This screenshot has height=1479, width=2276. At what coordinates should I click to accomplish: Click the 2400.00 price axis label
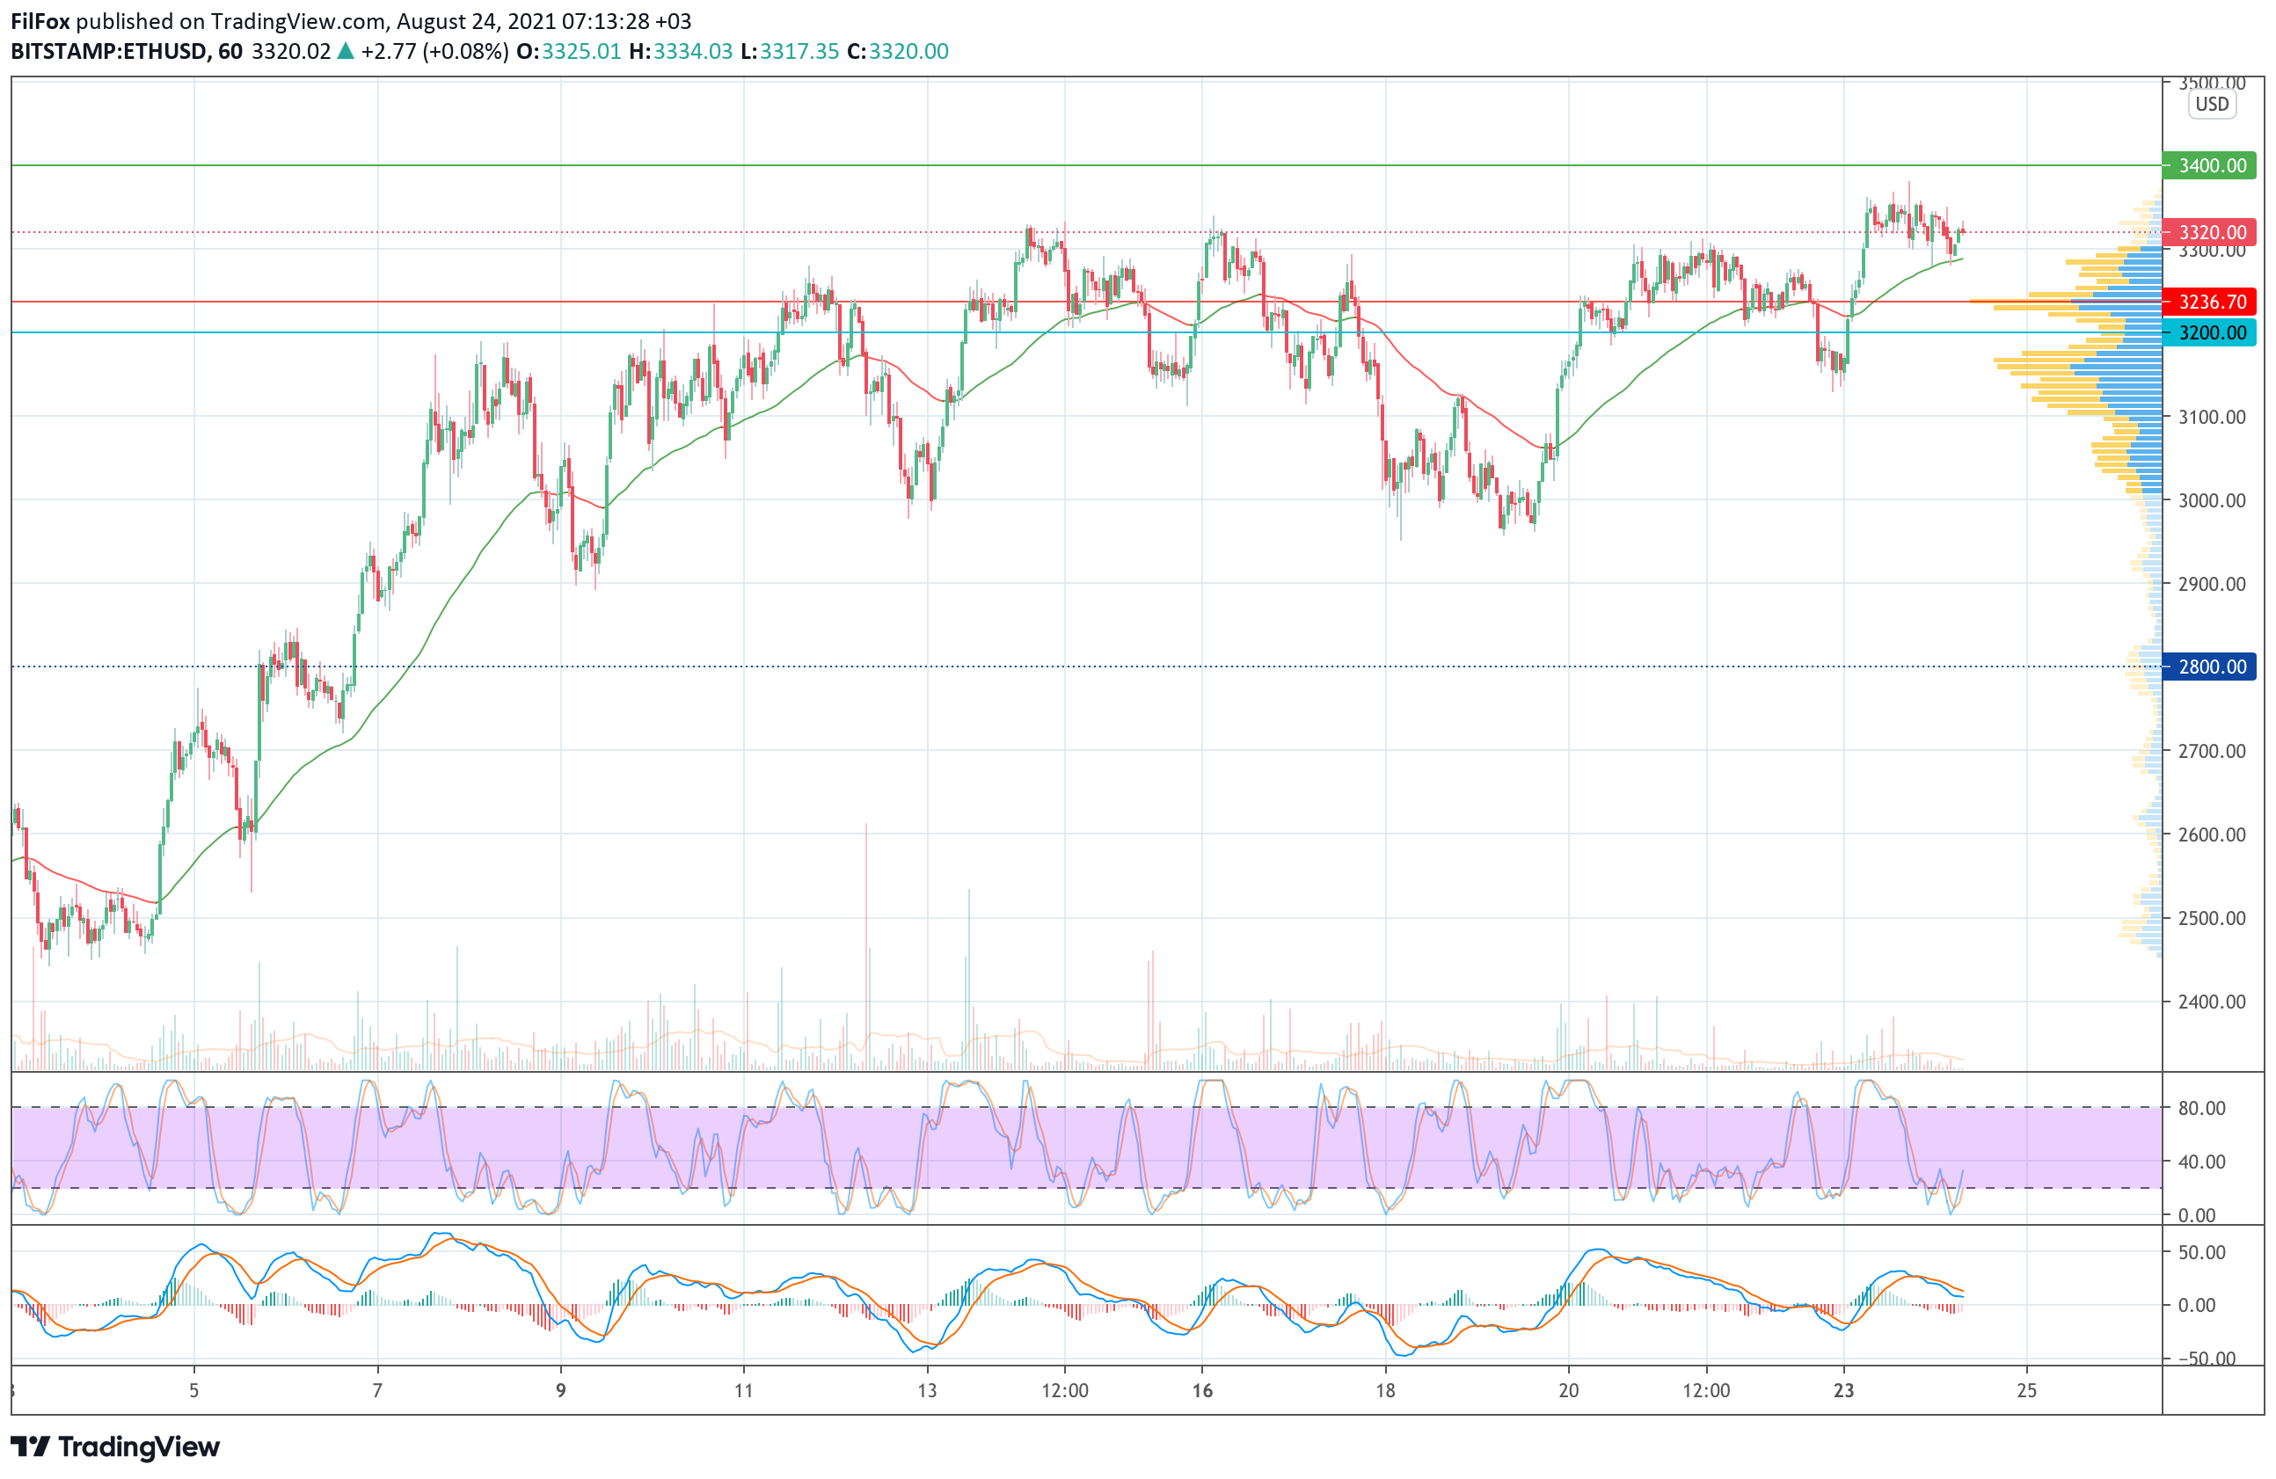2211,1002
